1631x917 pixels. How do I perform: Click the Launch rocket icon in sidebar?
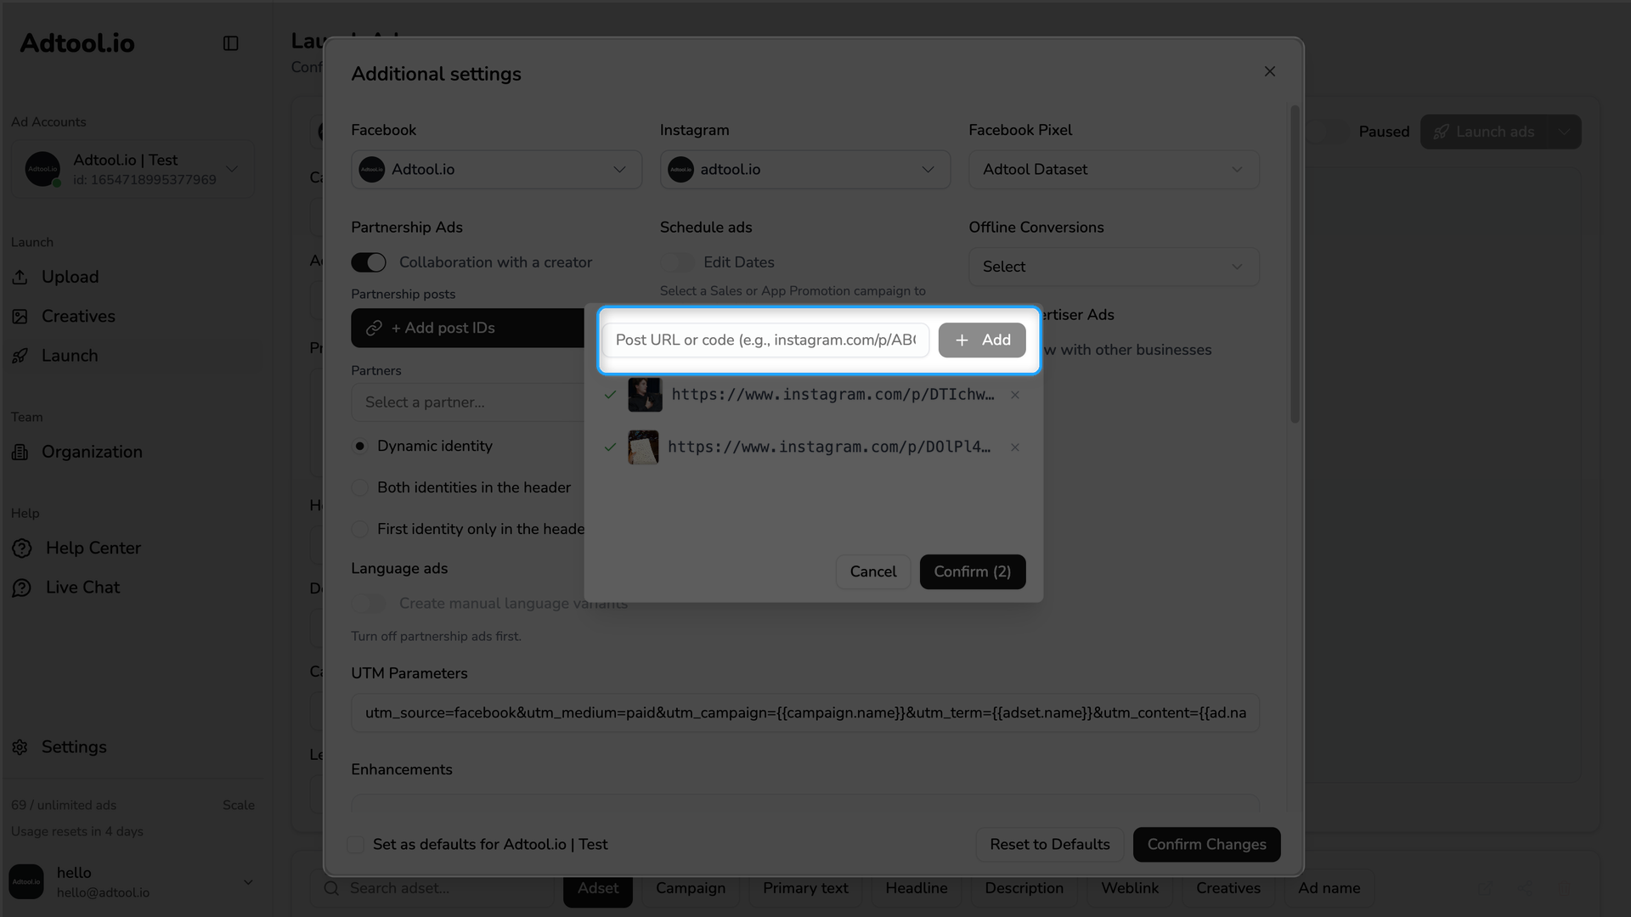click(x=20, y=356)
